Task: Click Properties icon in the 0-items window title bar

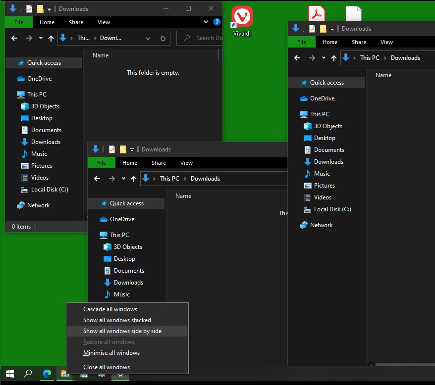Action: 29,9
